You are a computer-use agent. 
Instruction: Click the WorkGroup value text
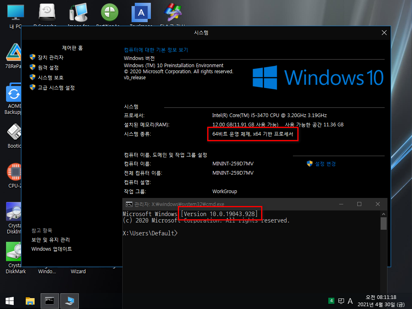225,191
